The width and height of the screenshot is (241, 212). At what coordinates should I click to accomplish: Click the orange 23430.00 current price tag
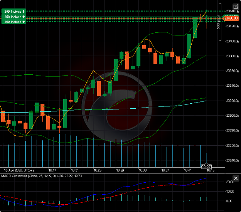231,18
